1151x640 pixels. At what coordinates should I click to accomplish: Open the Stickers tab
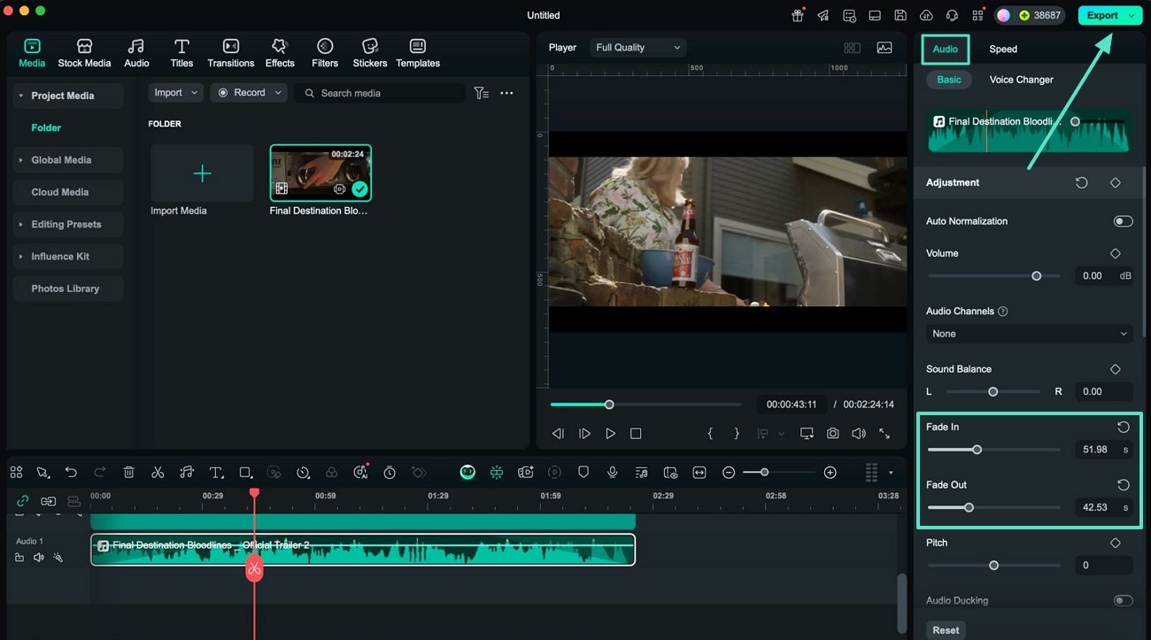point(370,53)
